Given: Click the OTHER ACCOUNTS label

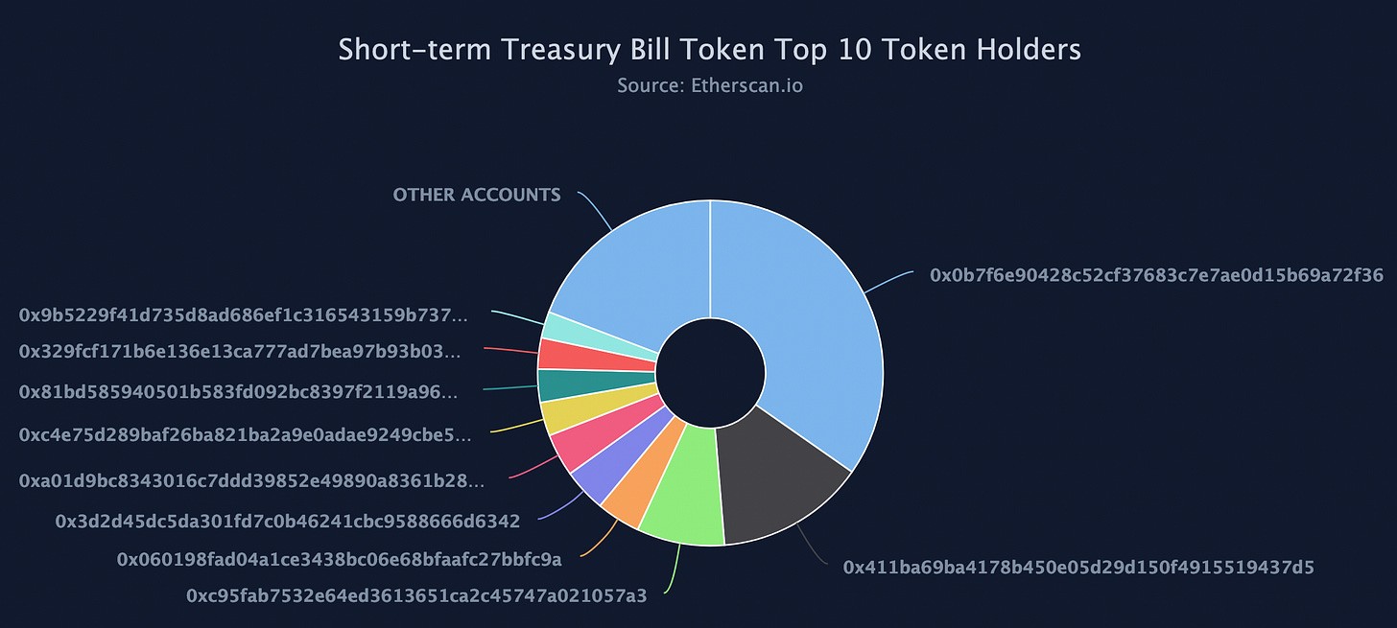Looking at the screenshot, I should pos(477,195).
